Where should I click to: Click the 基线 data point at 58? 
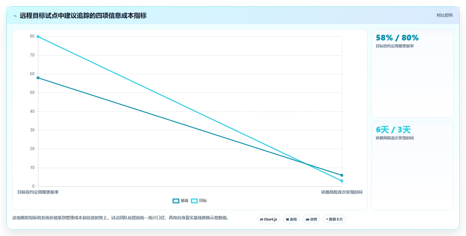point(38,78)
